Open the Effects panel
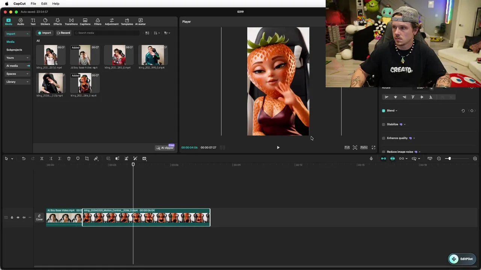Screen dimensions: 481x270 [57, 22]
